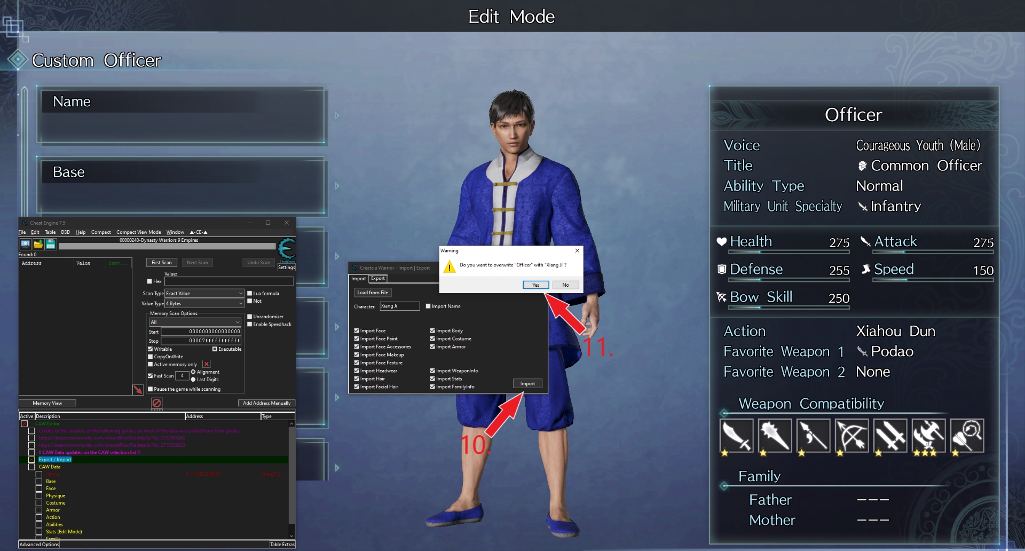Image resolution: width=1025 pixels, height=551 pixels.
Task: Select the twin swords weapon compatibility icon
Action: pyautogui.click(x=890, y=436)
